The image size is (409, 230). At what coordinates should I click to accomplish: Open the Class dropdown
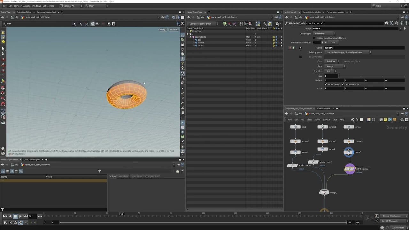click(333, 61)
